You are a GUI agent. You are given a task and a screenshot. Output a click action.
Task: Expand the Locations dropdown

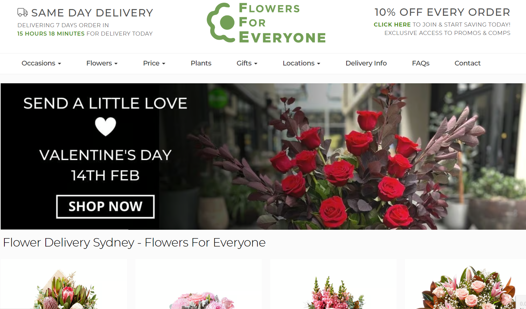point(301,63)
